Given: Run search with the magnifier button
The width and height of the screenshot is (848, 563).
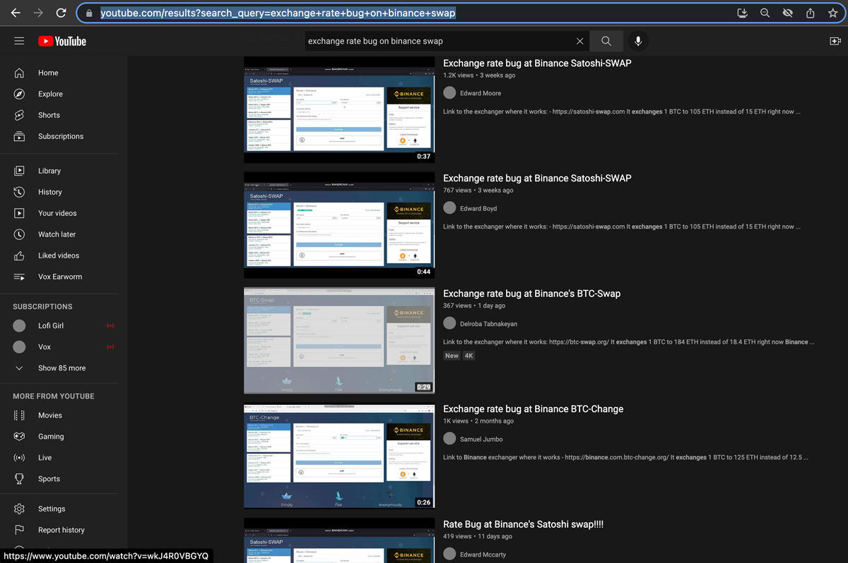Looking at the screenshot, I should [606, 41].
